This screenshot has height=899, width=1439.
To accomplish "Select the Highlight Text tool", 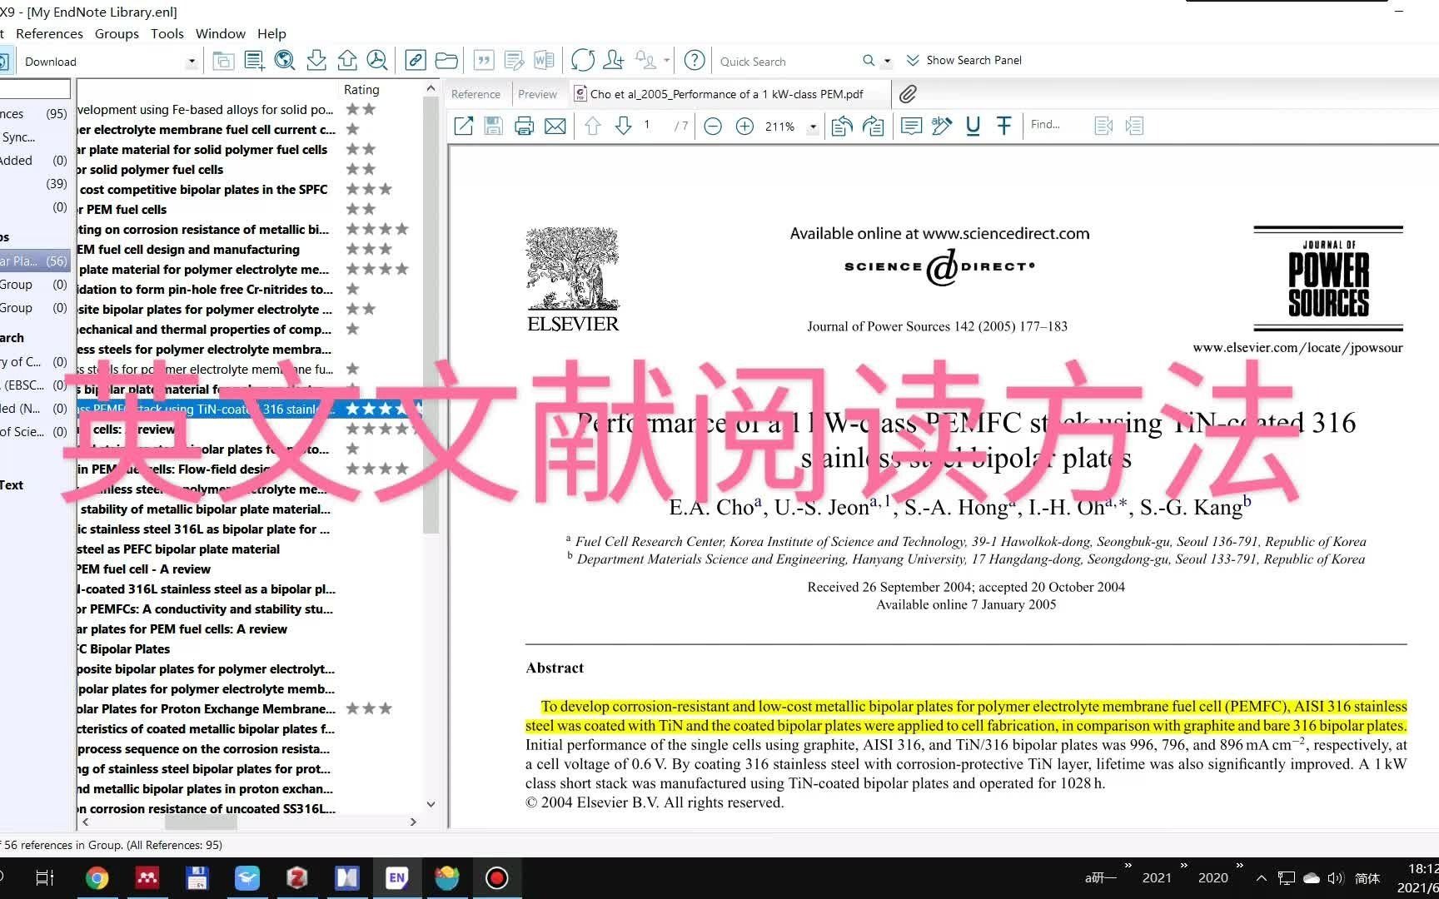I will click(x=942, y=126).
